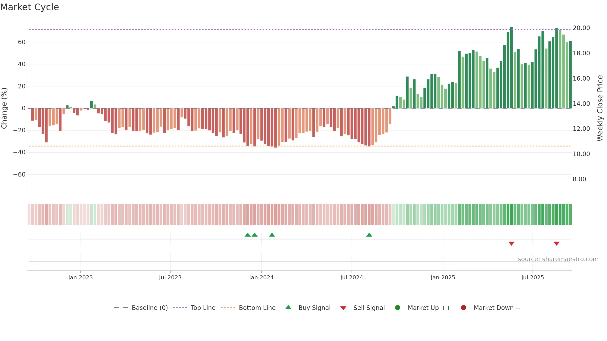Click the 16.00 price axis value
Image resolution: width=607 pixels, height=341 pixels.
tap(581, 78)
